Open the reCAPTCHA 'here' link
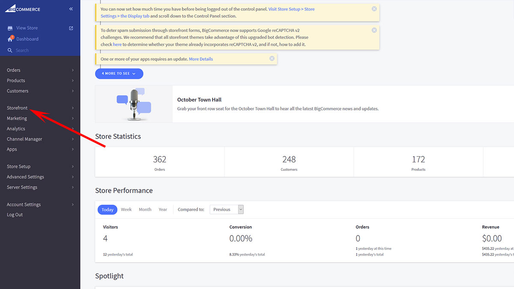Screen dimensions: 514x289 click(117, 45)
